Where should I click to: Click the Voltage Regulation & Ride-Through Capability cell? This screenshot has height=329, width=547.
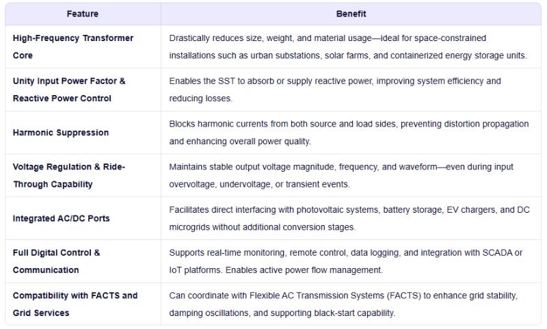(x=68, y=175)
